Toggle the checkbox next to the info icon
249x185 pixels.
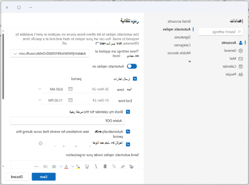click(x=128, y=144)
